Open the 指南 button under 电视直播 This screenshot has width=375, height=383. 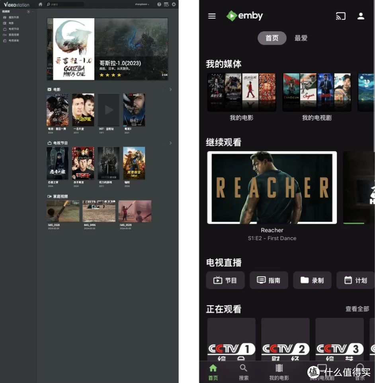pos(269,280)
